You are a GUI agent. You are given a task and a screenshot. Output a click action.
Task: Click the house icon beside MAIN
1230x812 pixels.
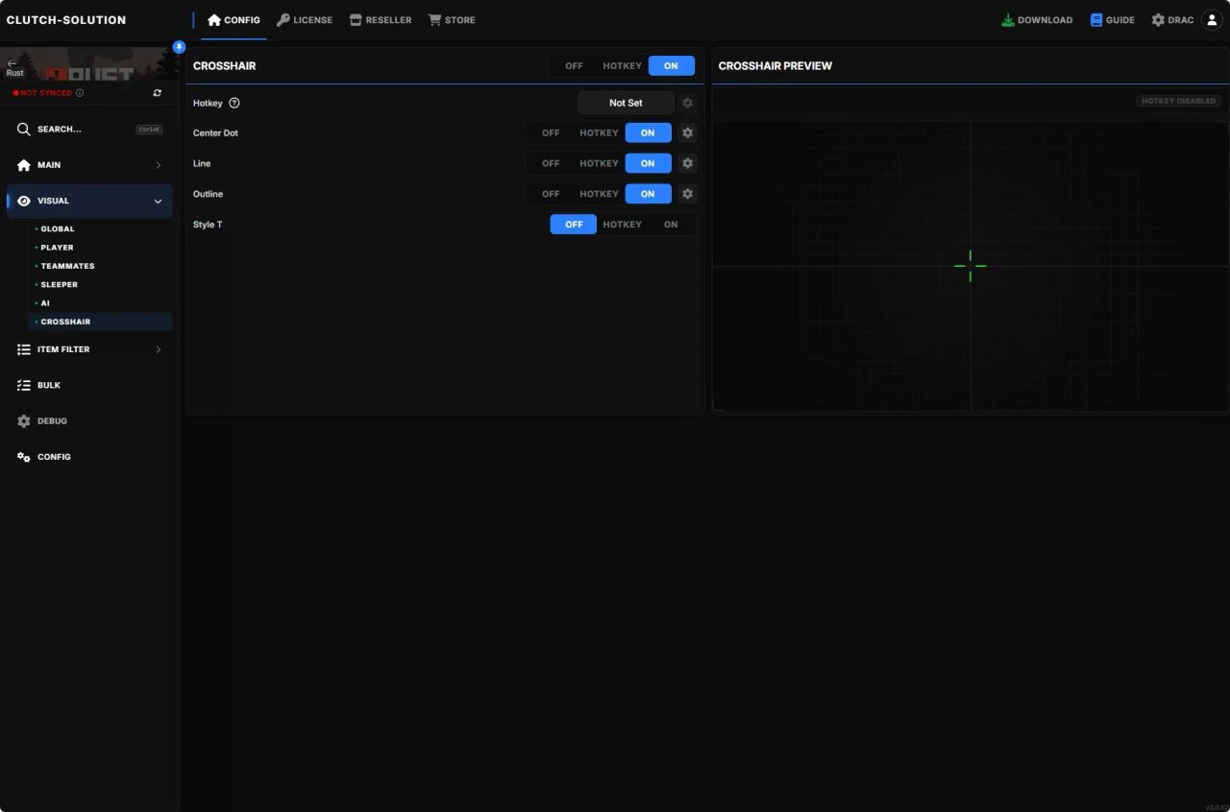click(x=24, y=165)
